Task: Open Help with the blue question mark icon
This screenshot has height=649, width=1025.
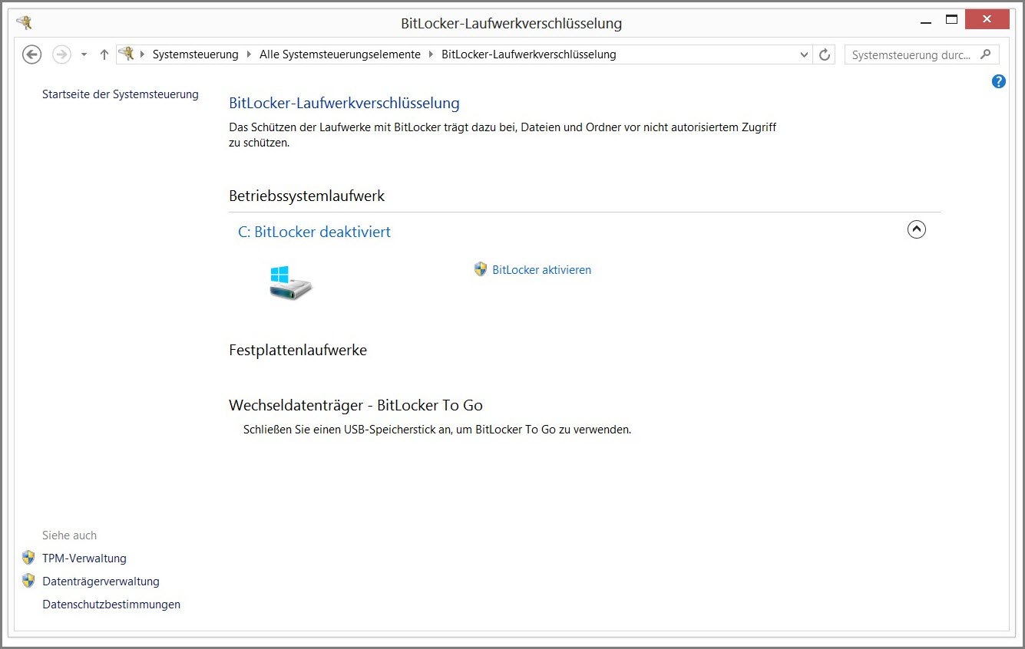Action: point(998,81)
